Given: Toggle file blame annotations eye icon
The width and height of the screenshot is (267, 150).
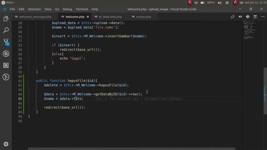Looking at the screenshot, I should [240, 17].
